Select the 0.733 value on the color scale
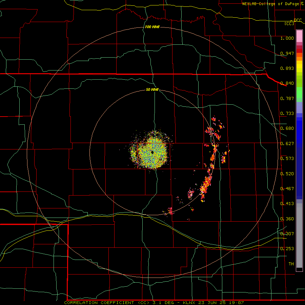The image size is (305, 305). pos(287,114)
